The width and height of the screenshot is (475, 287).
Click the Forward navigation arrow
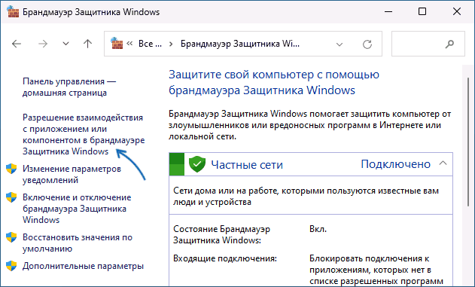click(x=43, y=44)
